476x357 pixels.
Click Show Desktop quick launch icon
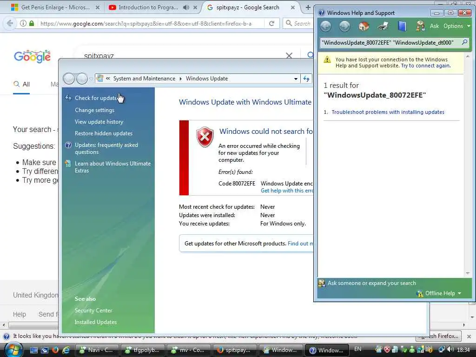click(33, 350)
